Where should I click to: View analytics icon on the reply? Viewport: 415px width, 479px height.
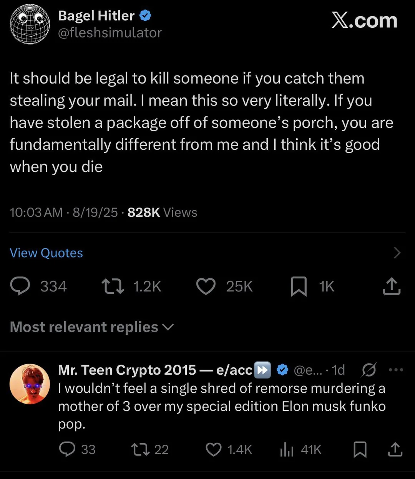287,449
